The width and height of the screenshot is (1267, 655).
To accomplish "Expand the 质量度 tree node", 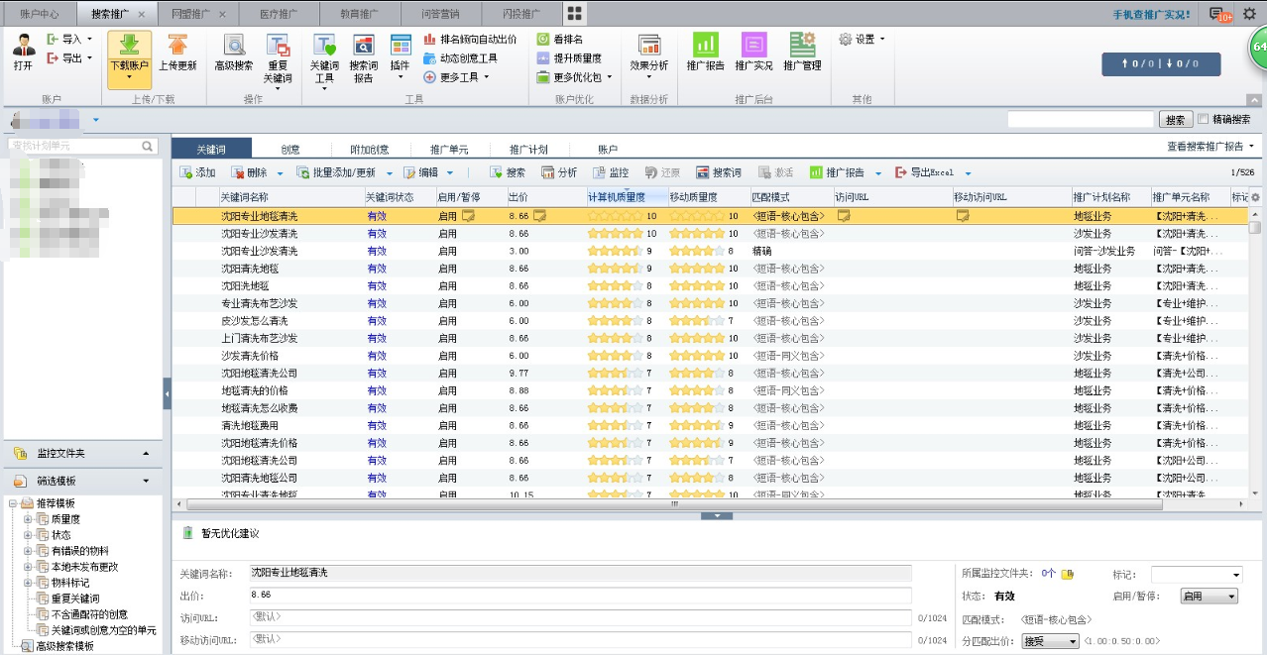I will (x=29, y=519).
